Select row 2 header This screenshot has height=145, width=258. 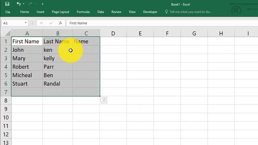[6, 50]
